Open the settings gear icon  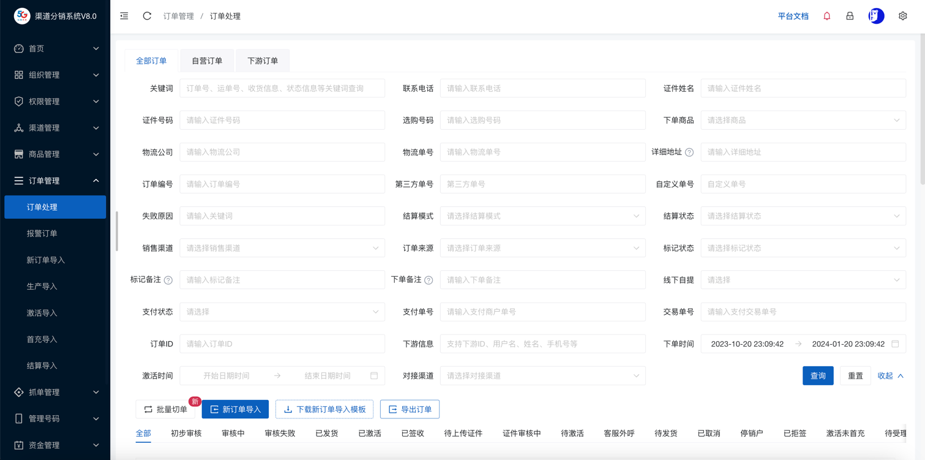click(902, 16)
